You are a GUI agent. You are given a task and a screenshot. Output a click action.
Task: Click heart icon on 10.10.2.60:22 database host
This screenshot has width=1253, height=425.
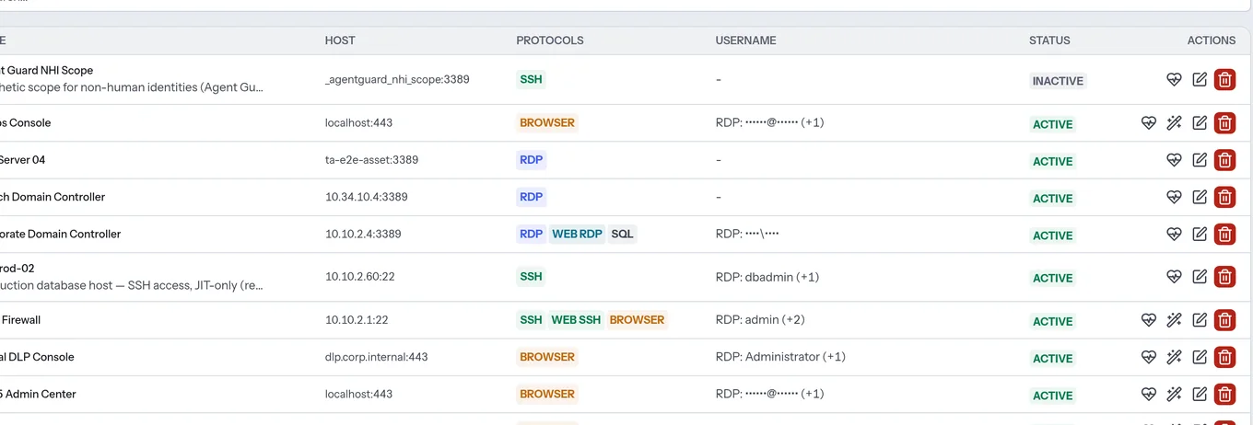click(1174, 276)
